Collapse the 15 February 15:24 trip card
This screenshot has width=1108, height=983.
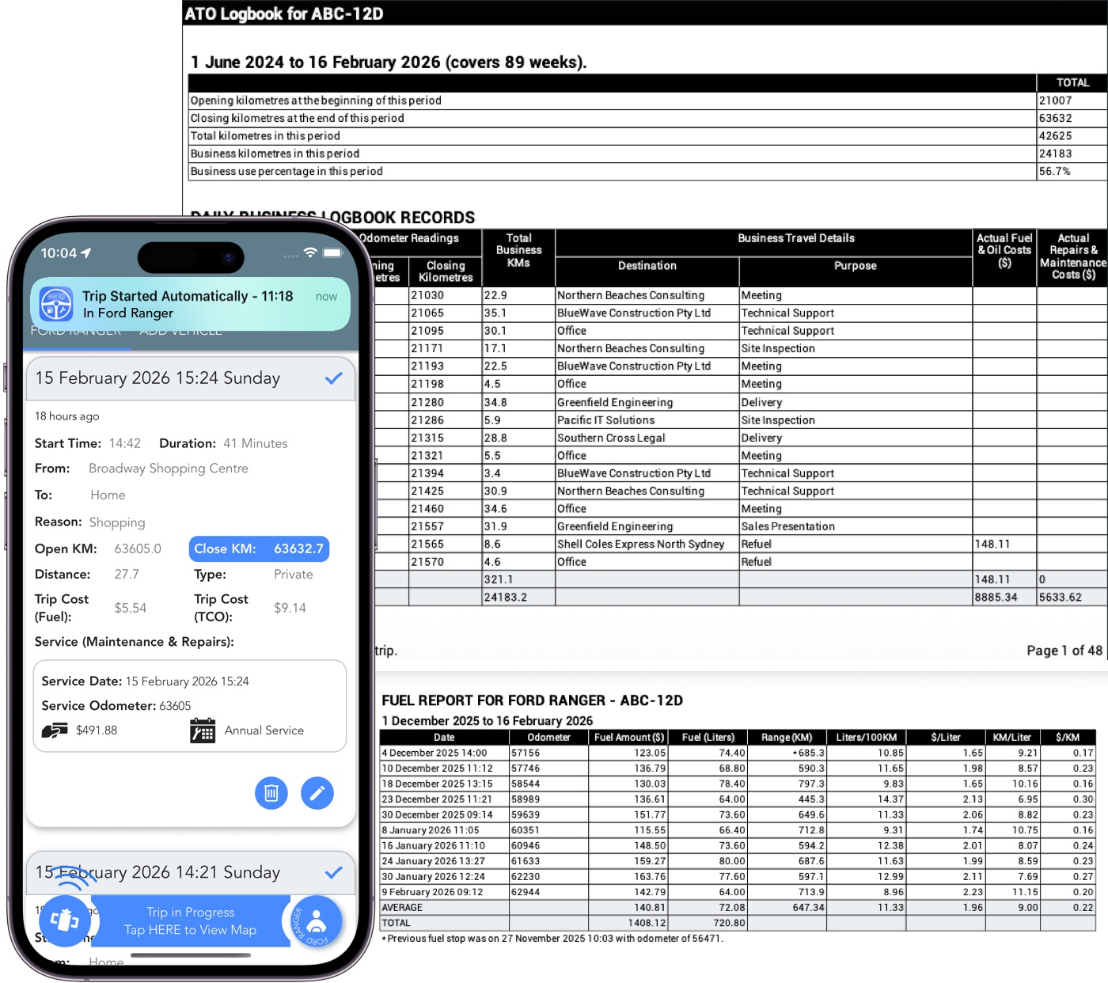click(158, 378)
